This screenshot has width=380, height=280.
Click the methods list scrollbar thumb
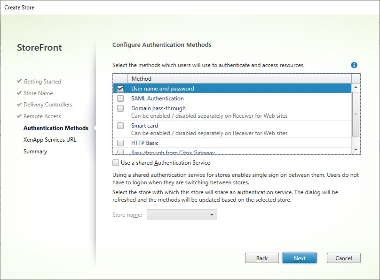[x=356, y=114]
